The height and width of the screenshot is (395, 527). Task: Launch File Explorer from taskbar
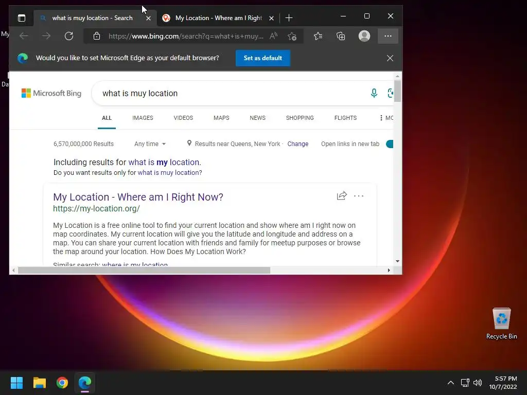click(x=39, y=383)
